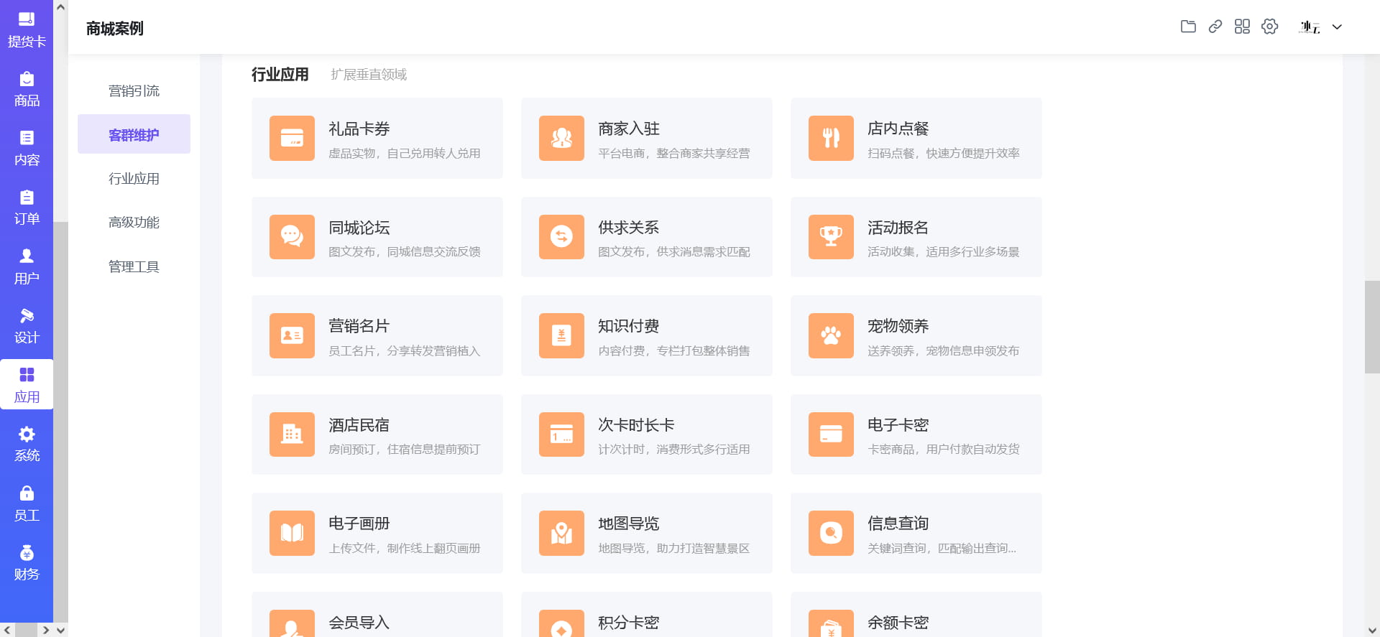
Task: Click the grid apps icon in the top bar
Action: pyautogui.click(x=1242, y=27)
